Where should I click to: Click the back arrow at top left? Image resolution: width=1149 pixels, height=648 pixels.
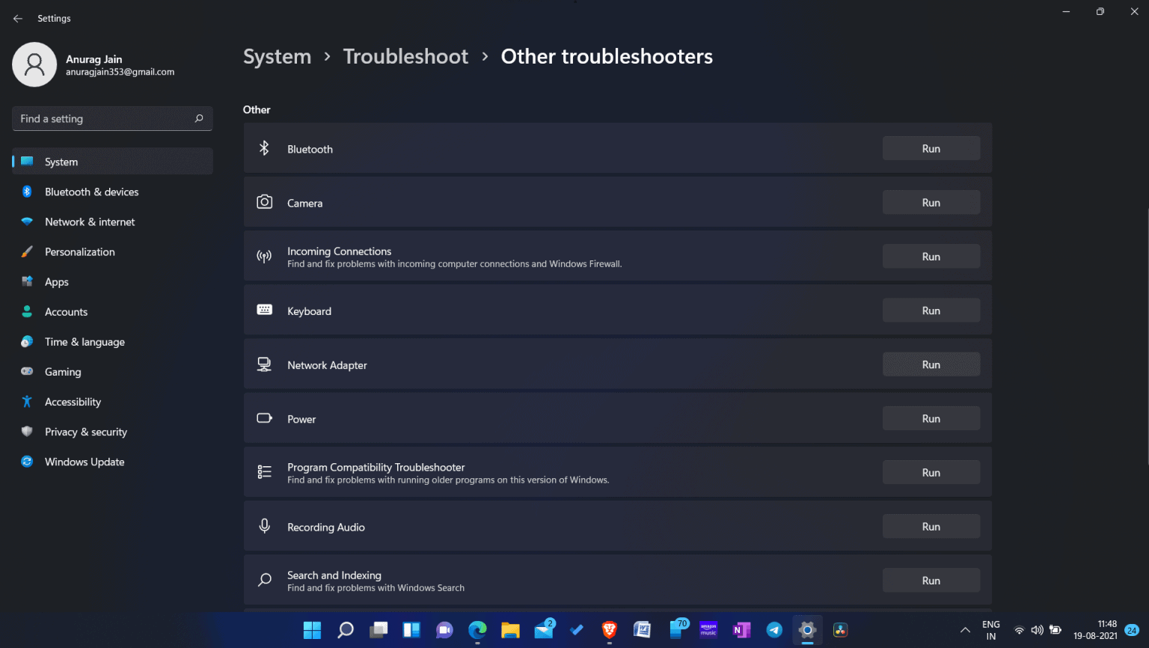18,18
